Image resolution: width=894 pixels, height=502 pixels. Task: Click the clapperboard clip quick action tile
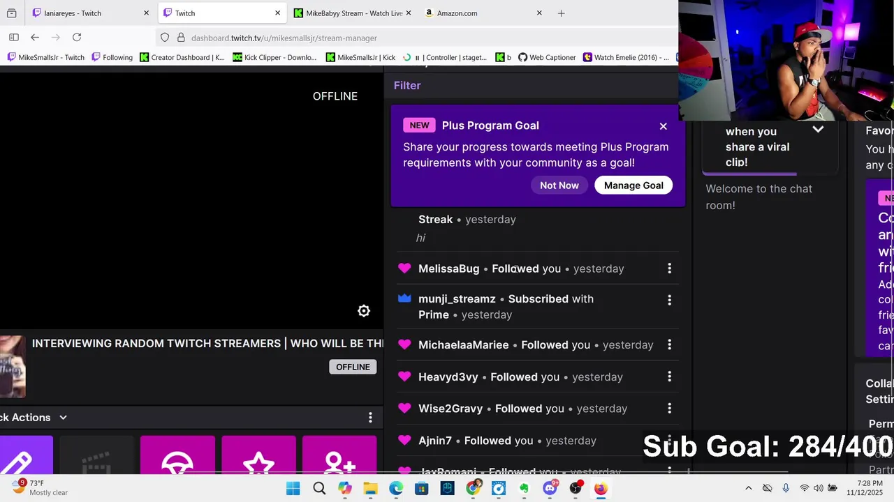point(96,455)
